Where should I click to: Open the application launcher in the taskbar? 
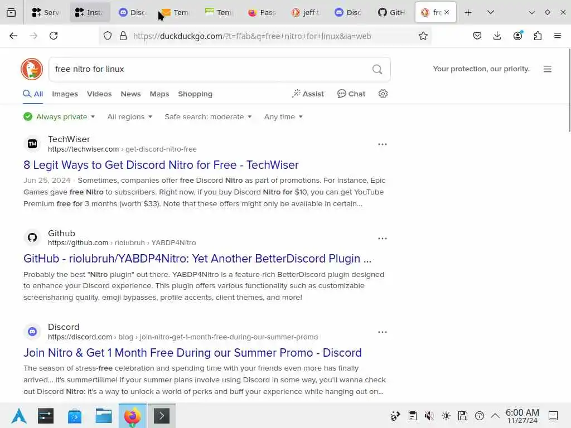[x=18, y=416]
